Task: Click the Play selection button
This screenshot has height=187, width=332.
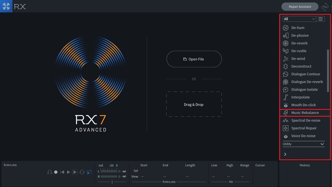Action: 75,172
